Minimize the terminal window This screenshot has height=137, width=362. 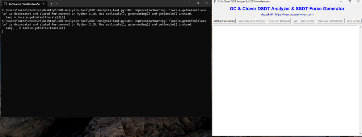(189, 3)
